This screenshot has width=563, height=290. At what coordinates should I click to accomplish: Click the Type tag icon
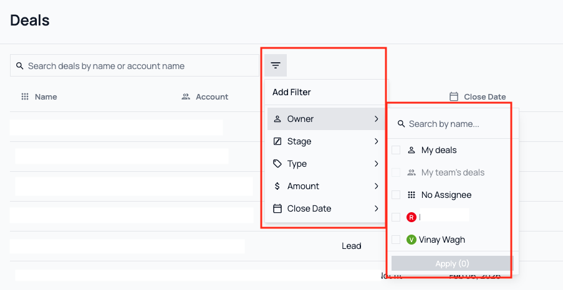pos(277,164)
